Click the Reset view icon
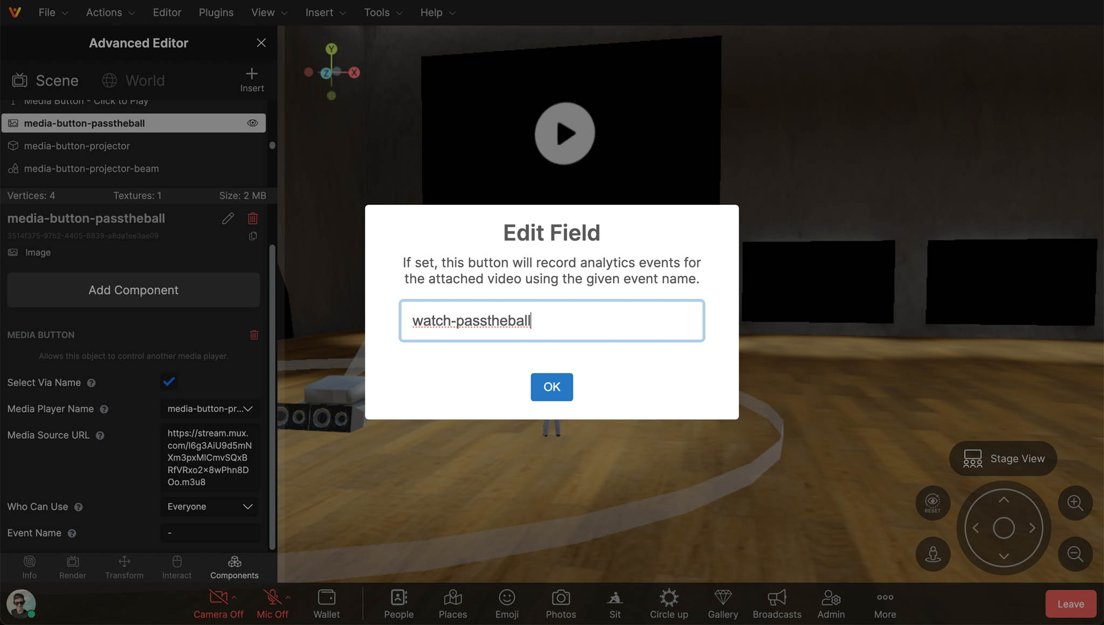 pyautogui.click(x=933, y=503)
